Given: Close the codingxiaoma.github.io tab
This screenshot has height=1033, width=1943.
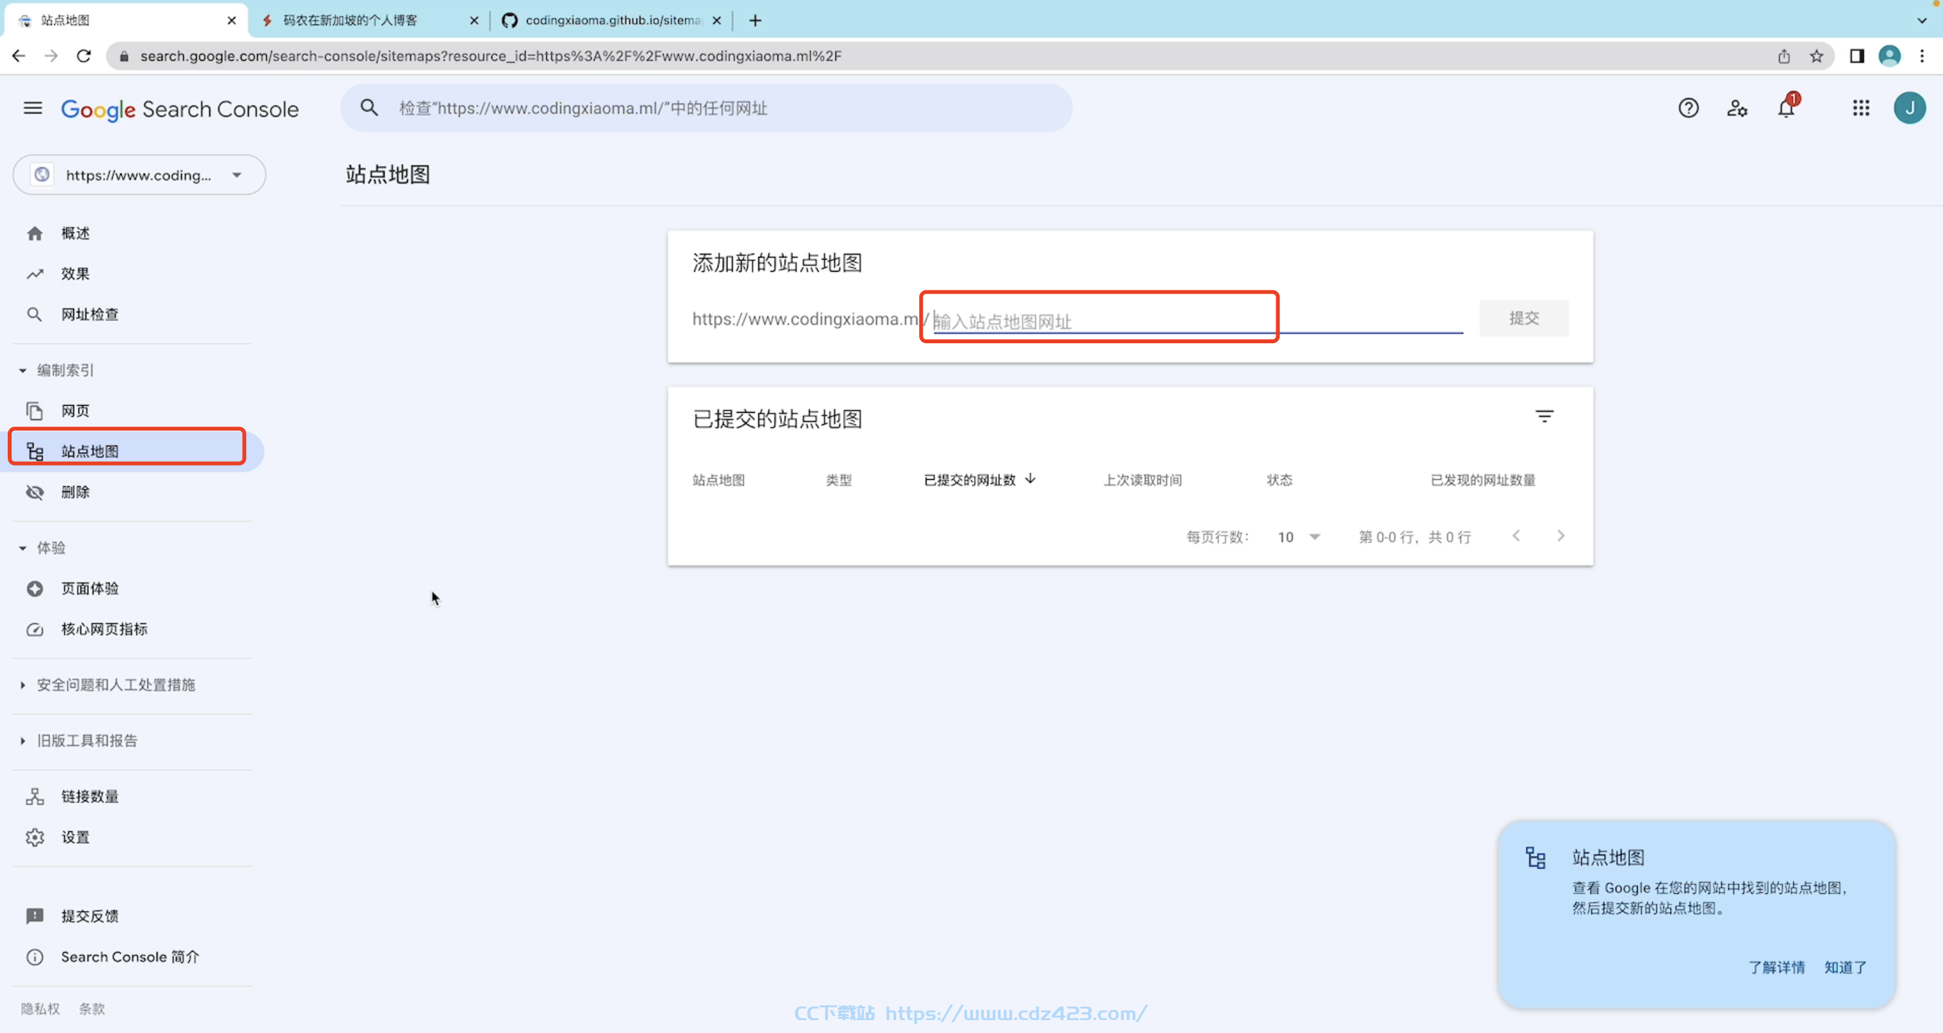Looking at the screenshot, I should pos(716,21).
